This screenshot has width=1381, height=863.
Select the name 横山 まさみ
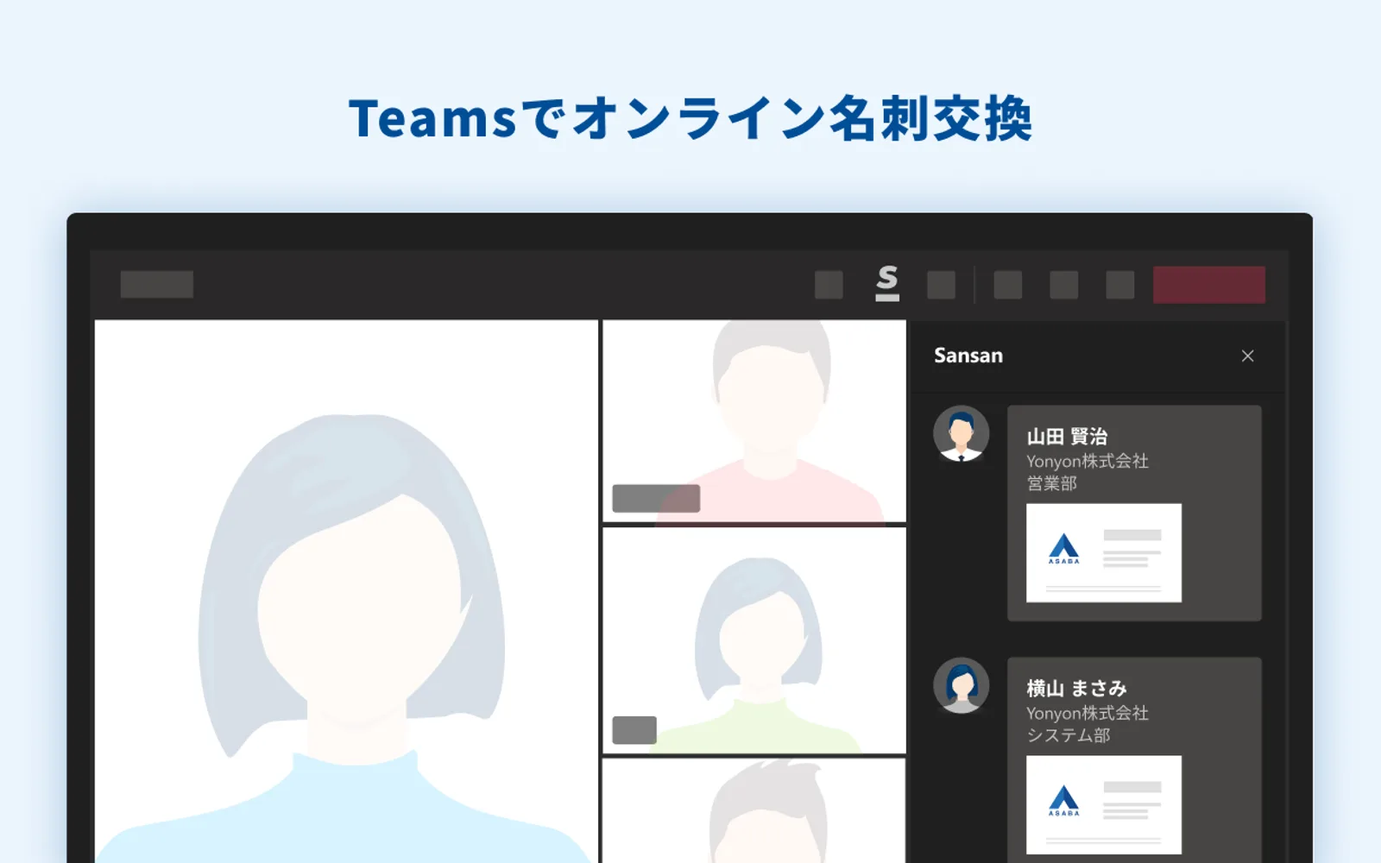[x=1076, y=688]
